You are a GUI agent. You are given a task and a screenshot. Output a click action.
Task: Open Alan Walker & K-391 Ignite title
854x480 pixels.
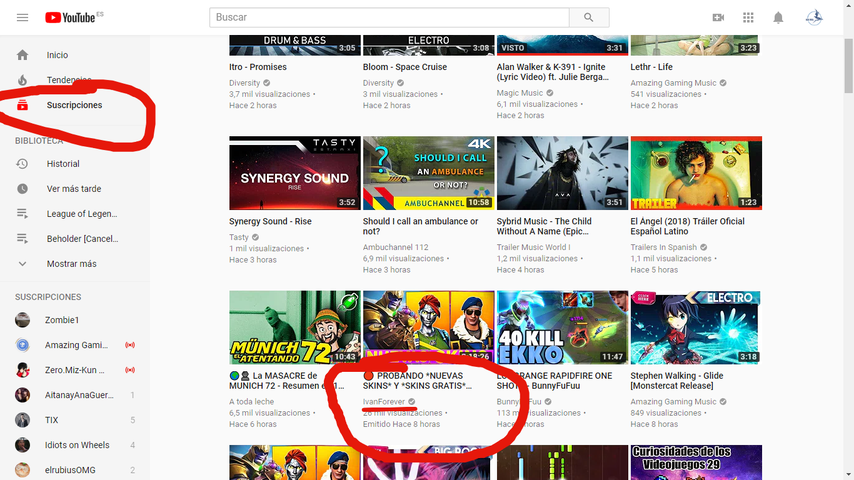tap(553, 72)
